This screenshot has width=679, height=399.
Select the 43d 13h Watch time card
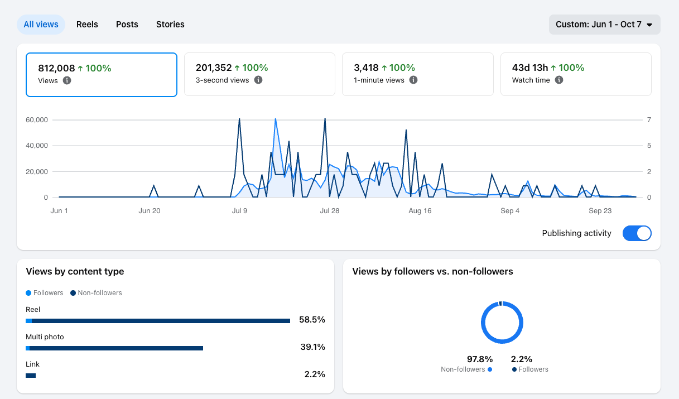pos(576,74)
